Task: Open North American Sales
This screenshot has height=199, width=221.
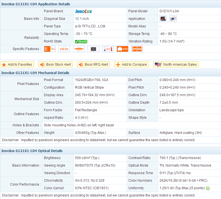Action: click(176, 65)
